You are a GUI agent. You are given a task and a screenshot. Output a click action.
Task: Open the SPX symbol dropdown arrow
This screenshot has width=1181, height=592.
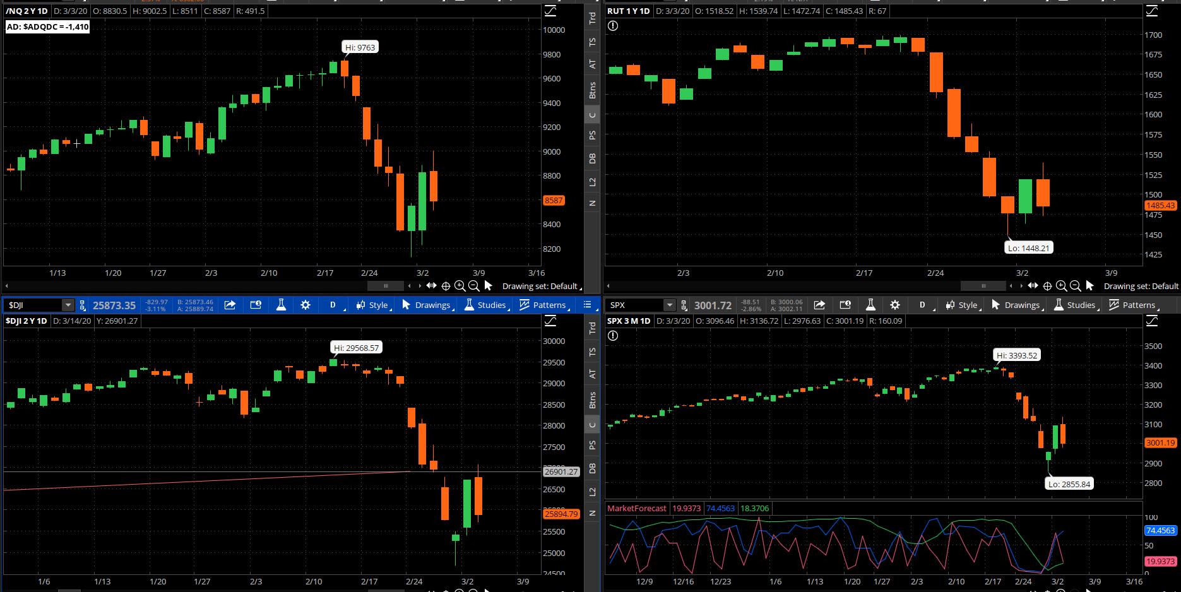coord(670,305)
